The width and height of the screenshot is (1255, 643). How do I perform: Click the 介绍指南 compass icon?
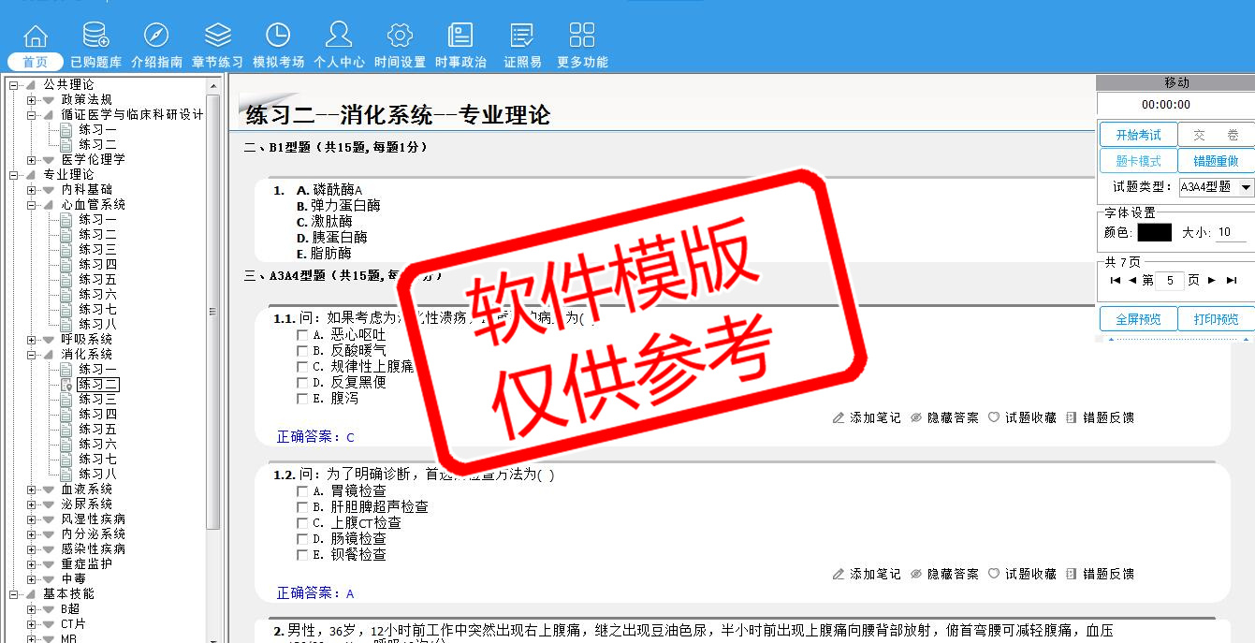point(156,36)
